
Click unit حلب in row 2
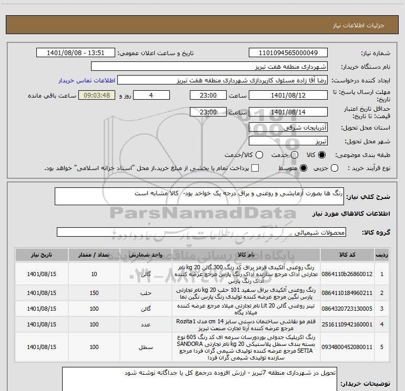click(146, 293)
